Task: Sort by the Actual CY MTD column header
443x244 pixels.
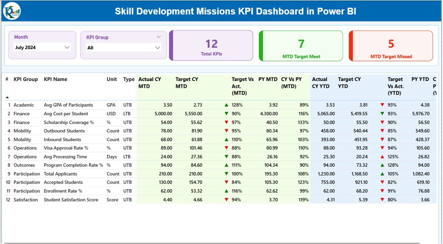Action: click(x=150, y=83)
